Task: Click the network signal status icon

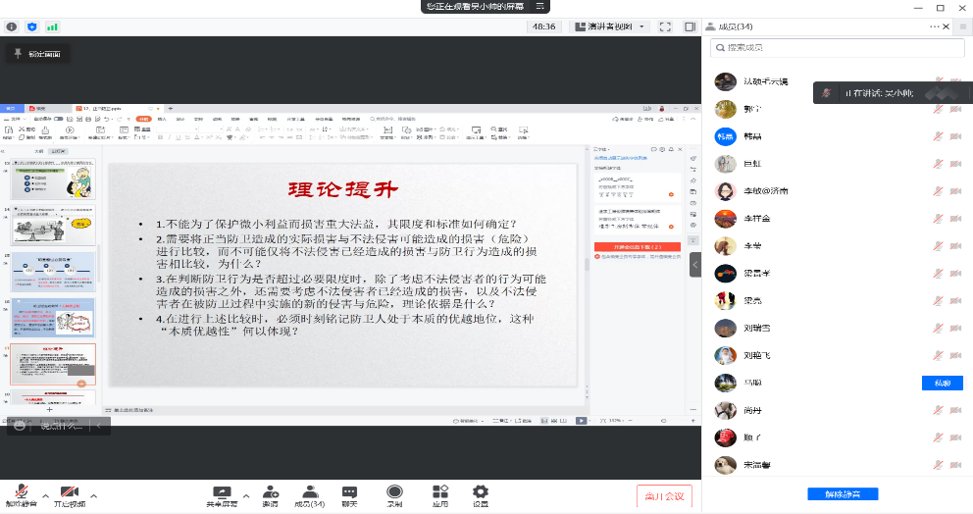Action: [52, 26]
